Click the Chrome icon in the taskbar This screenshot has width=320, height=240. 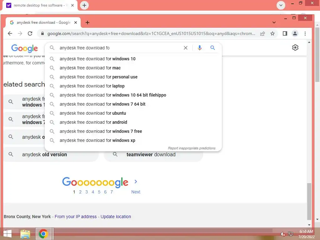click(43, 234)
